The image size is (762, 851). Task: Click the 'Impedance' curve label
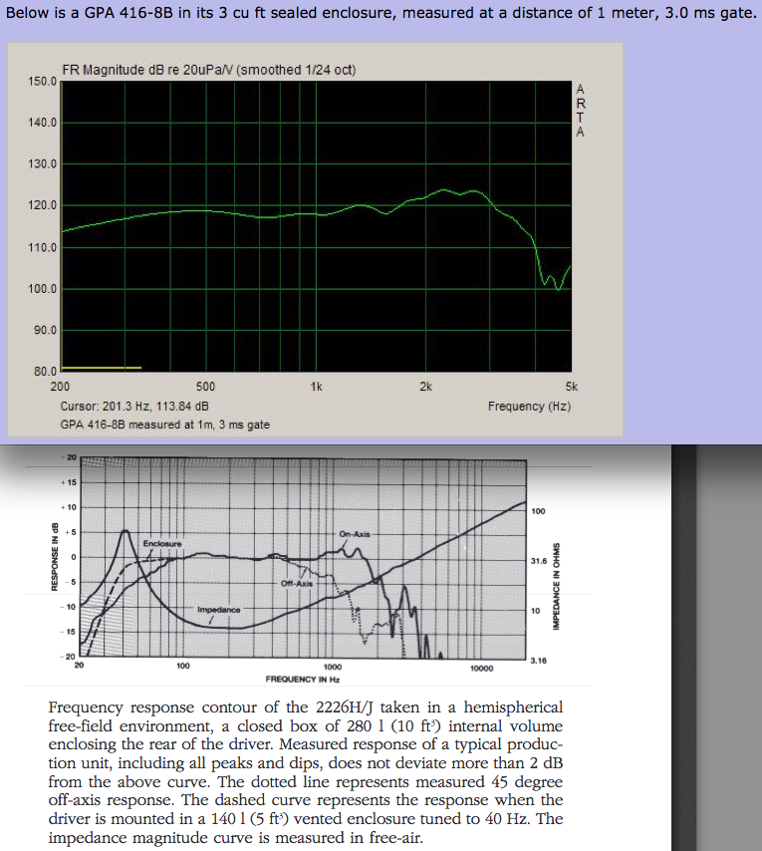pyautogui.click(x=218, y=610)
